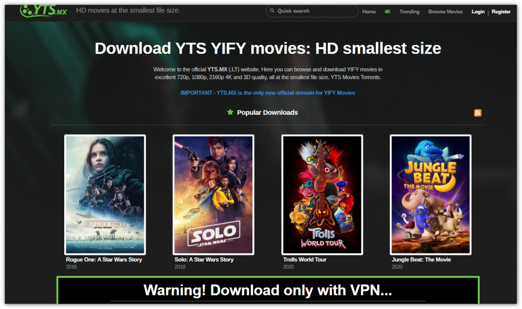Click the Jungle Beat: The Movie title
This screenshot has width=522, height=309.
[x=421, y=260]
